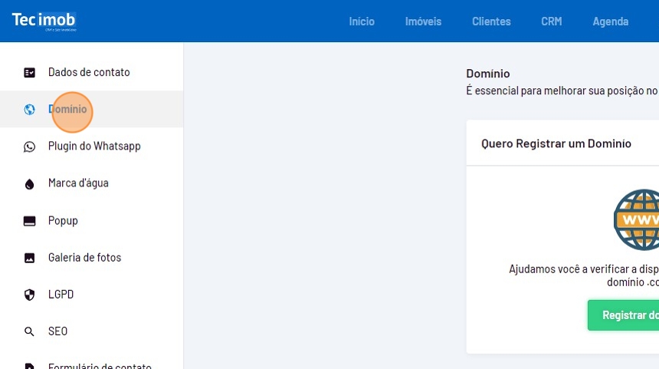Click the www globe illustration
Screen dimensions: 659x369
coord(638,220)
